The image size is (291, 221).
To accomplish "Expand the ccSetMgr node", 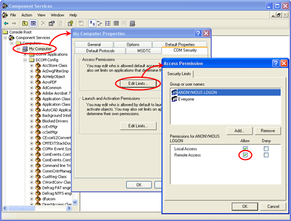I will [x=31, y=133].
